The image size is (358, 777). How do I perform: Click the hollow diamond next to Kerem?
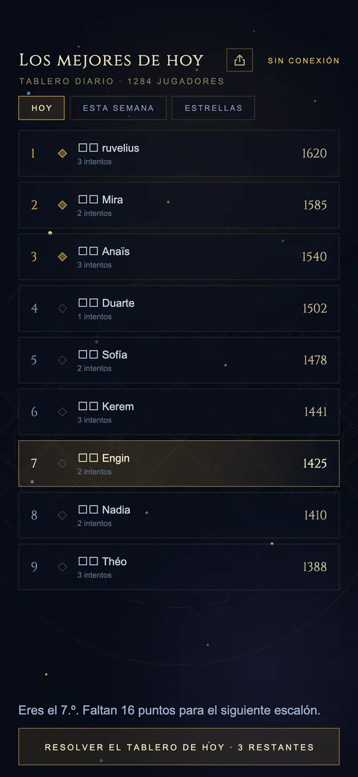62,412
